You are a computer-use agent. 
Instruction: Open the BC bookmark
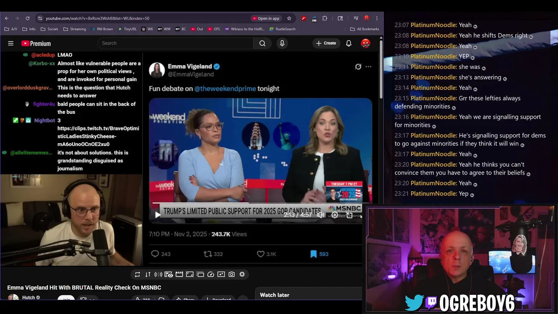181,29
